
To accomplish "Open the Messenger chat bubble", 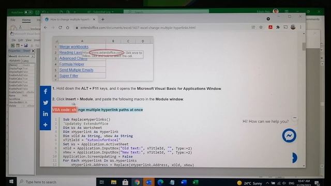I will 289,135.
